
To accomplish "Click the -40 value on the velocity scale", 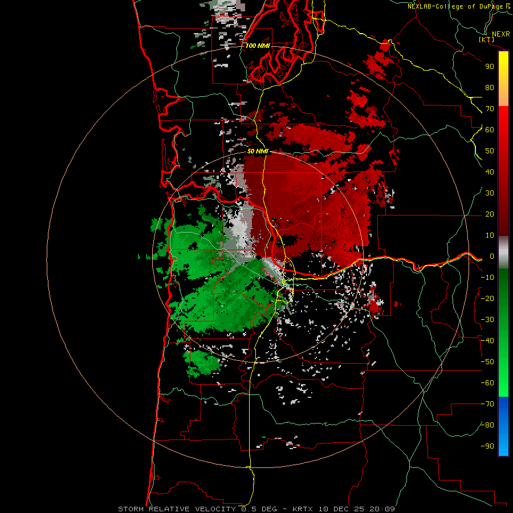I will [487, 341].
